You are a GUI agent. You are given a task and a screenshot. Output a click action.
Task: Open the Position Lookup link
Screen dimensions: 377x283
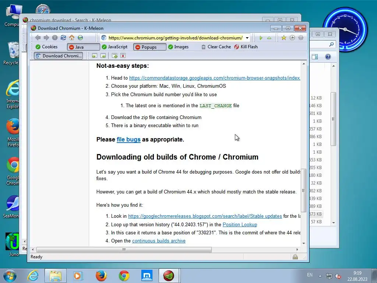click(x=240, y=224)
